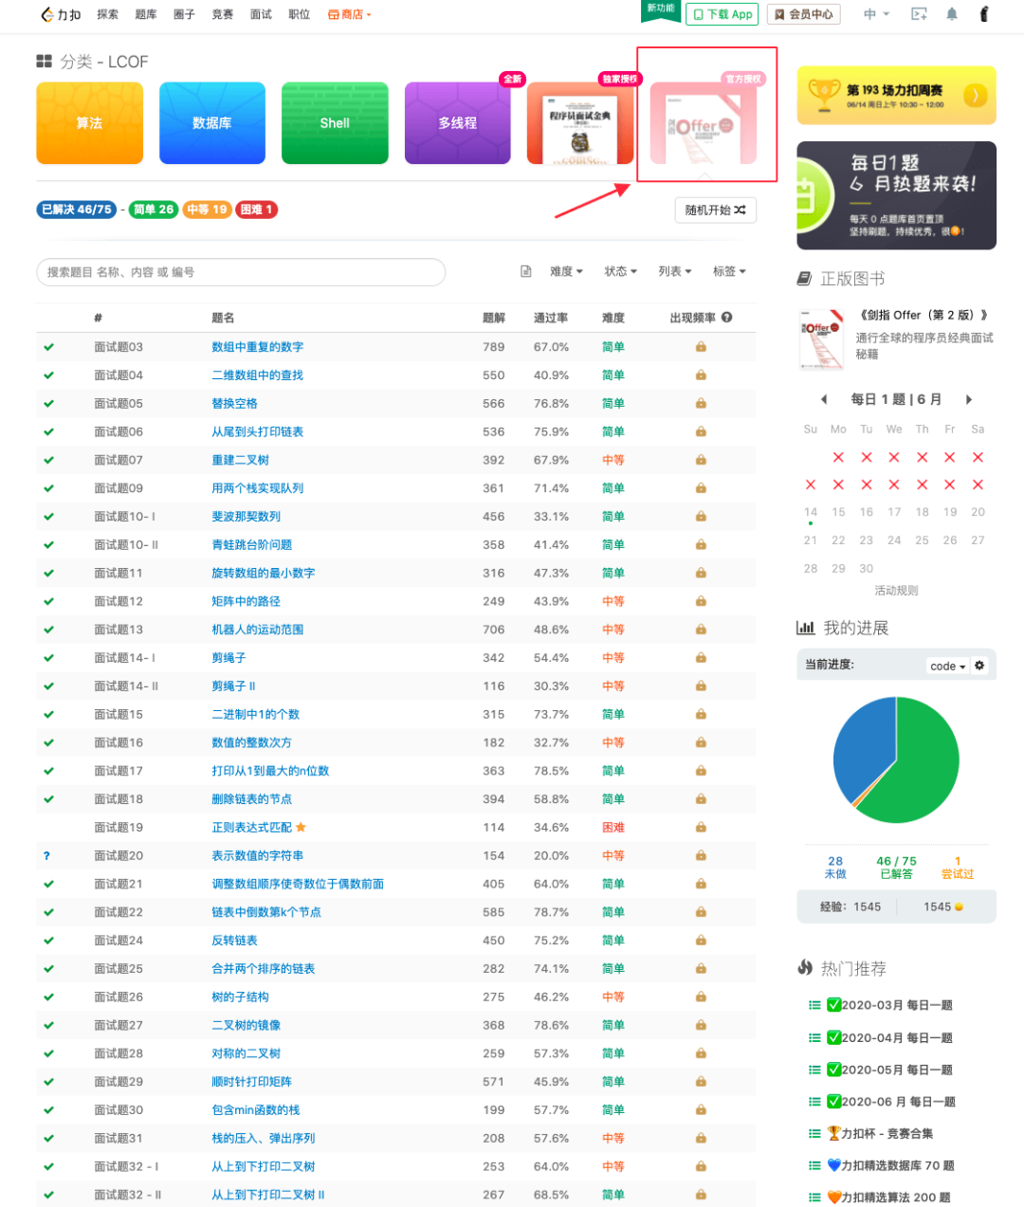This screenshot has width=1024, height=1207.
Task: Select the purple 多线程 category card
Action: (x=458, y=123)
